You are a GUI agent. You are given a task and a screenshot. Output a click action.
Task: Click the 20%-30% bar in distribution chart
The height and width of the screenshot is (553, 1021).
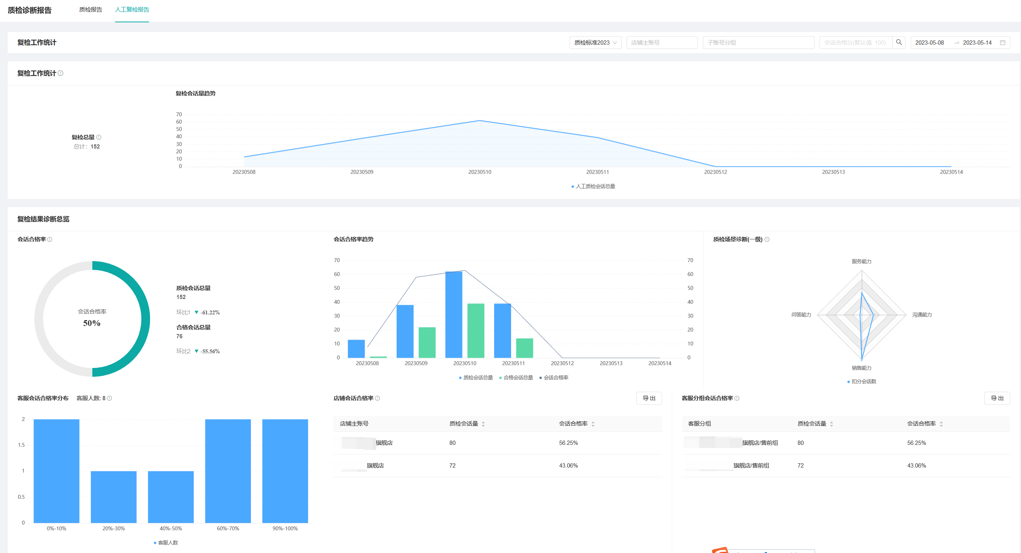point(114,497)
